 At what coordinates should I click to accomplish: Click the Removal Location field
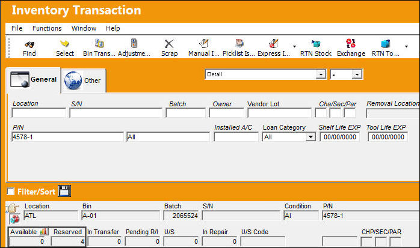click(393, 113)
